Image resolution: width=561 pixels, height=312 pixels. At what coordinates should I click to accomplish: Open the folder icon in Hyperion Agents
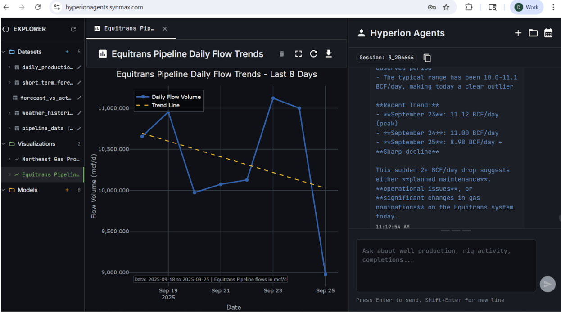click(x=533, y=33)
